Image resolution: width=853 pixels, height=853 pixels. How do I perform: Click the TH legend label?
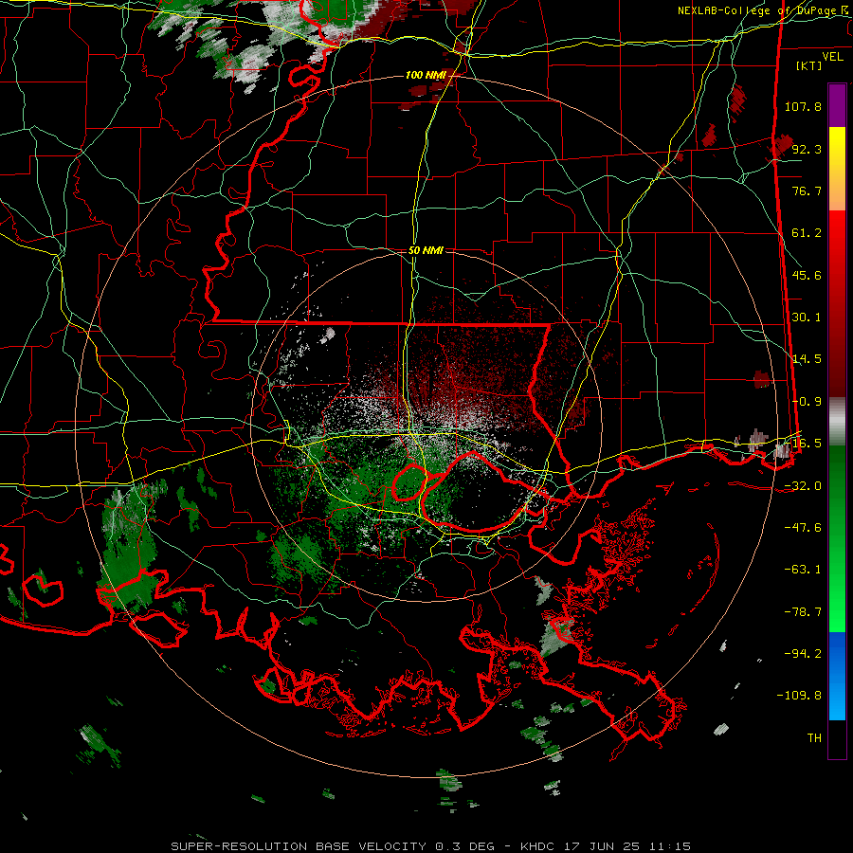[814, 738]
